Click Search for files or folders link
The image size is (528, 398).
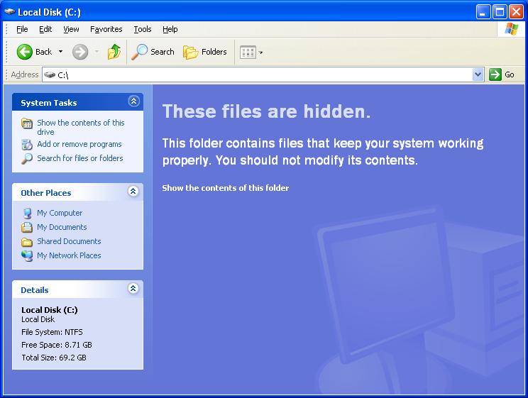(79, 158)
